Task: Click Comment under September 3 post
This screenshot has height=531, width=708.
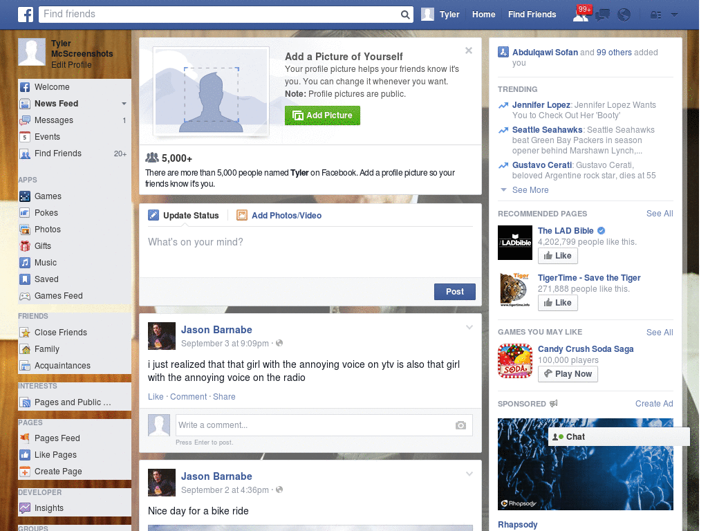Action: click(x=188, y=396)
